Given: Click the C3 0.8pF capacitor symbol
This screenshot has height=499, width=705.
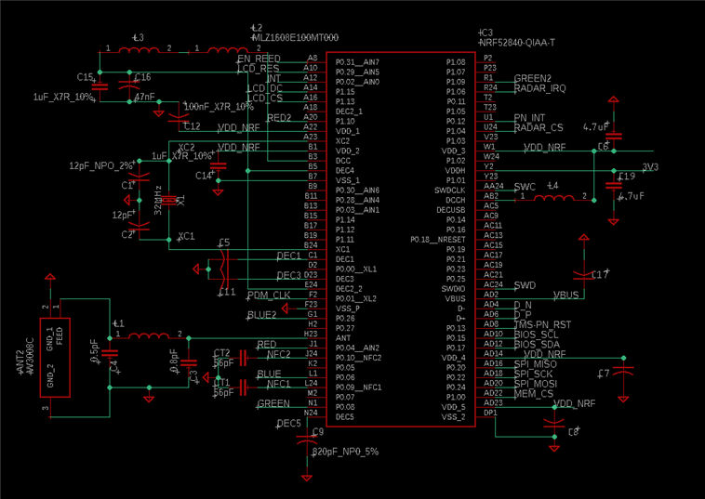Looking at the screenshot, I should click(x=189, y=363).
